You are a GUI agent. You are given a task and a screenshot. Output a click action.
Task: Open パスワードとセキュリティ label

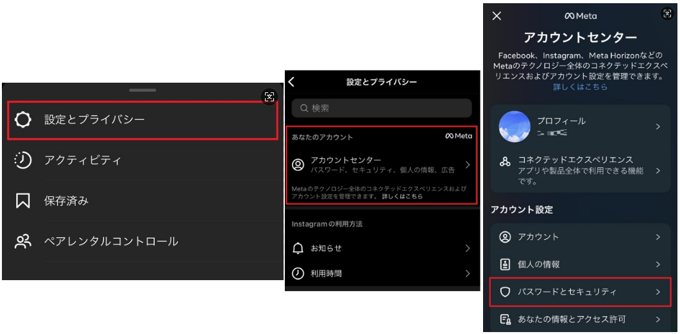coord(567,292)
